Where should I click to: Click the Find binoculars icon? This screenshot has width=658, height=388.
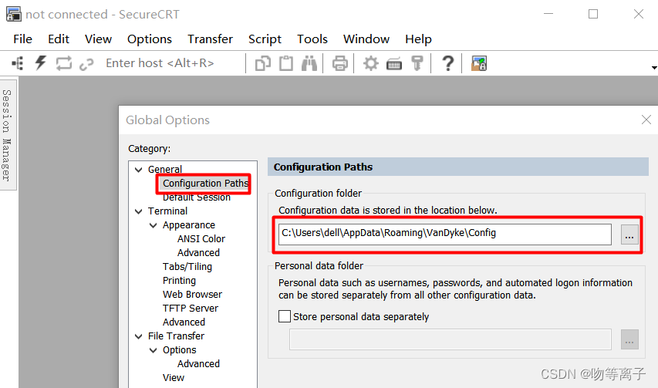coord(309,63)
